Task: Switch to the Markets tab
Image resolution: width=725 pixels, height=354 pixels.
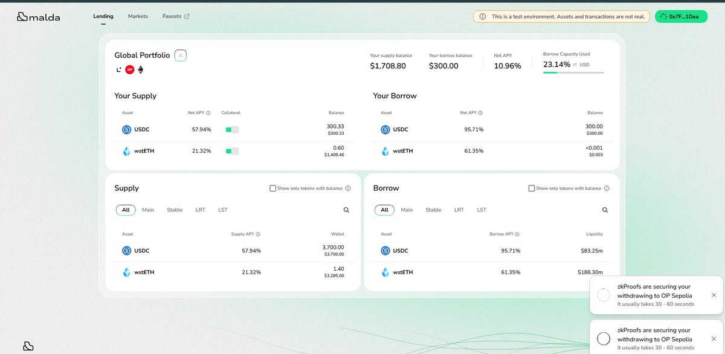Action: tap(138, 16)
